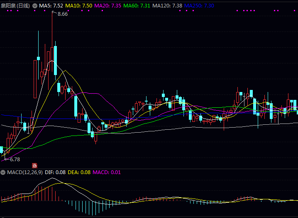The width and height of the screenshot is (298, 218).
Task: Click the 6.78 low price marker
Action: 15,159
